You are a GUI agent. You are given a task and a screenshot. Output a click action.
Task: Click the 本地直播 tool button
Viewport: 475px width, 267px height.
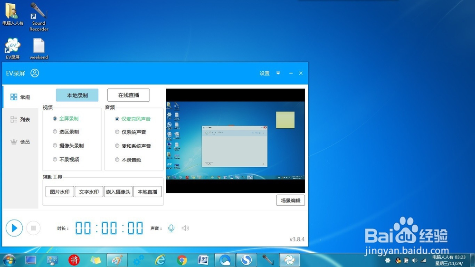point(147,192)
